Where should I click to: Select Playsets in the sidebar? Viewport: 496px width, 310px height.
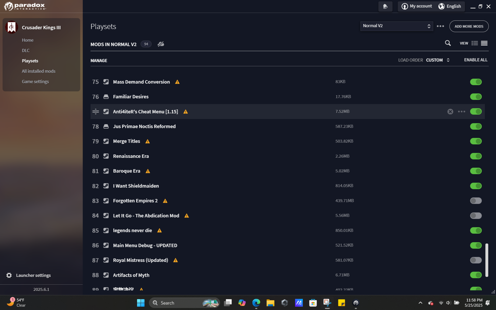30,61
